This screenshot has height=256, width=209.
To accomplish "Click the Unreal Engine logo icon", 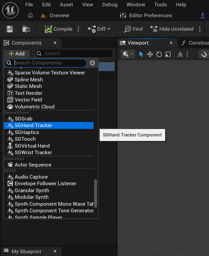I will pos(10,10).
